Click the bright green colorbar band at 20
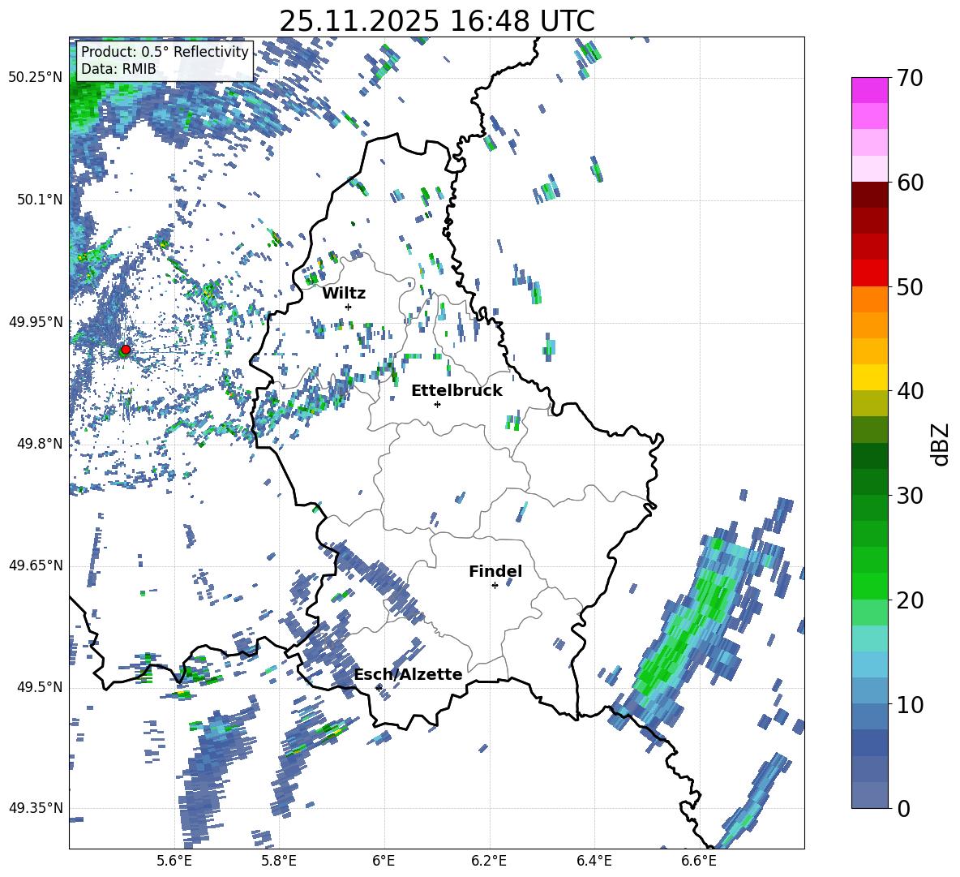 [869, 587]
